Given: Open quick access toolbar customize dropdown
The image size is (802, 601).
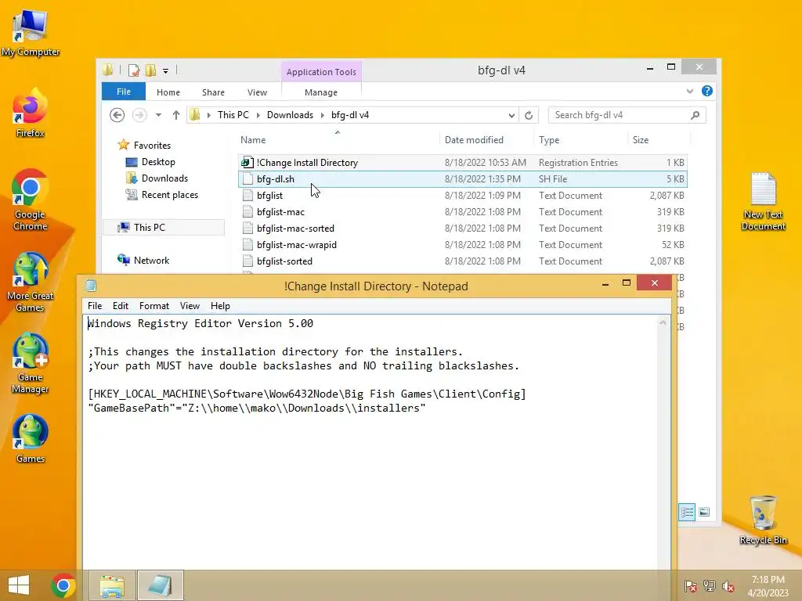Looking at the screenshot, I should (166, 71).
